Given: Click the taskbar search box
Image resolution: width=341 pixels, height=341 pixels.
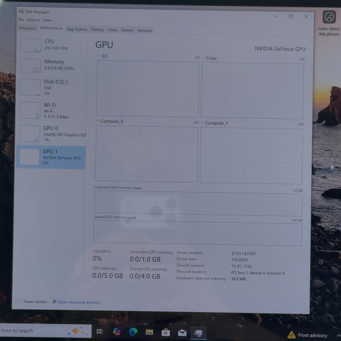Looking at the screenshot, I should pos(45,331).
